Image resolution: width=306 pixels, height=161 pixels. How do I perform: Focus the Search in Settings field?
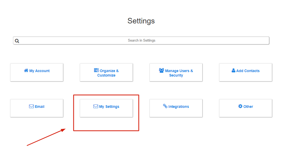[142, 41]
